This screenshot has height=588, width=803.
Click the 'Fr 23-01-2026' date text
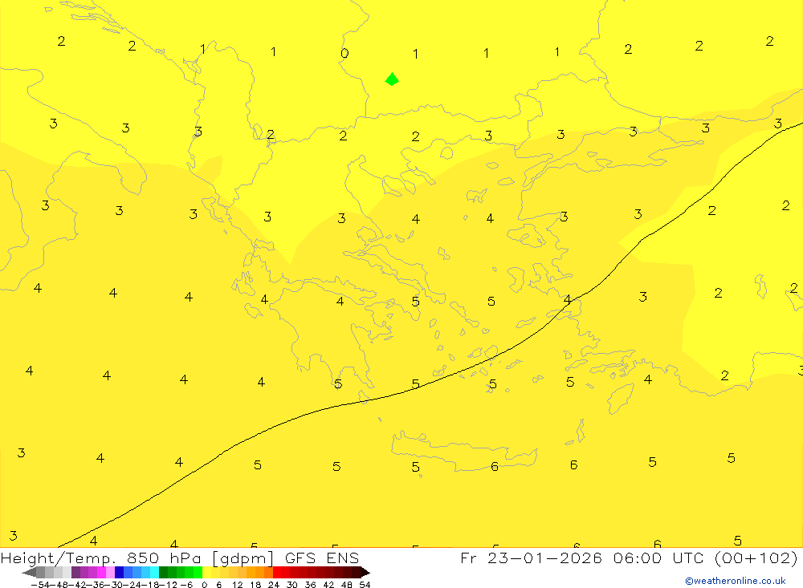point(531,558)
